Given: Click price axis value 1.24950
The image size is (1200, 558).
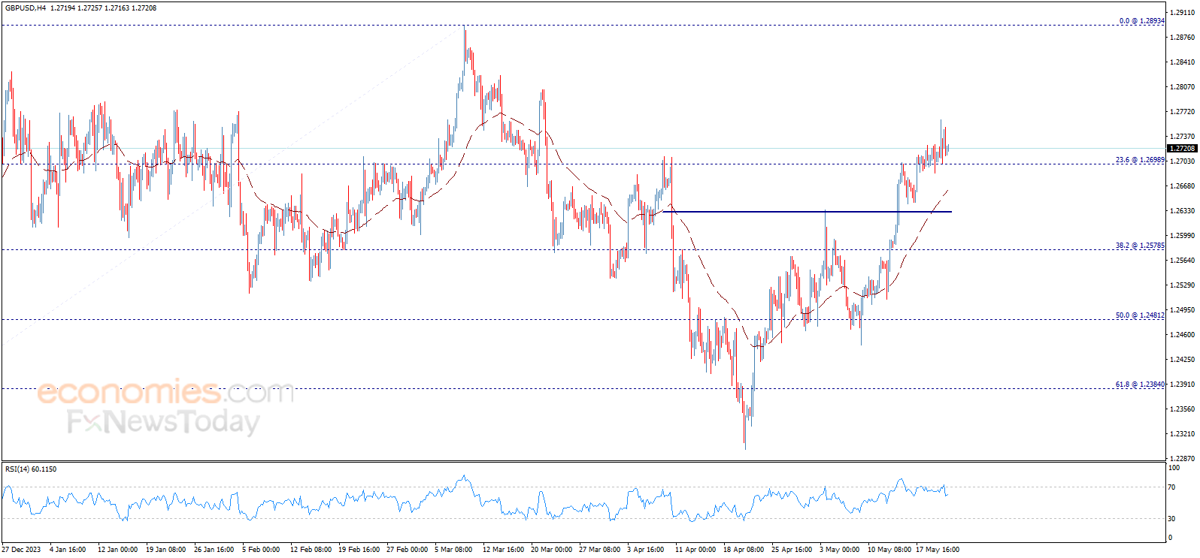Looking at the screenshot, I should [x=1183, y=310].
